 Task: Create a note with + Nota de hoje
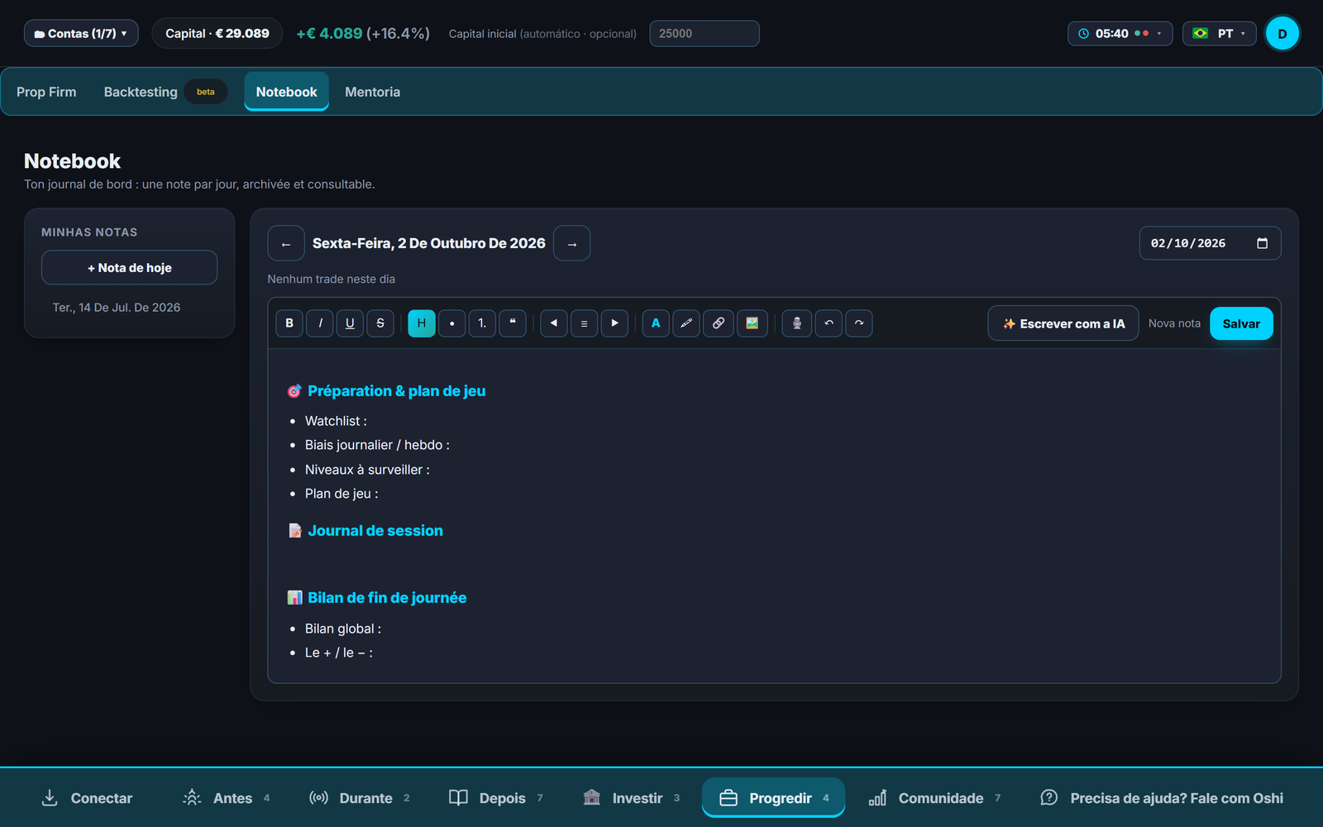pyautogui.click(x=130, y=268)
